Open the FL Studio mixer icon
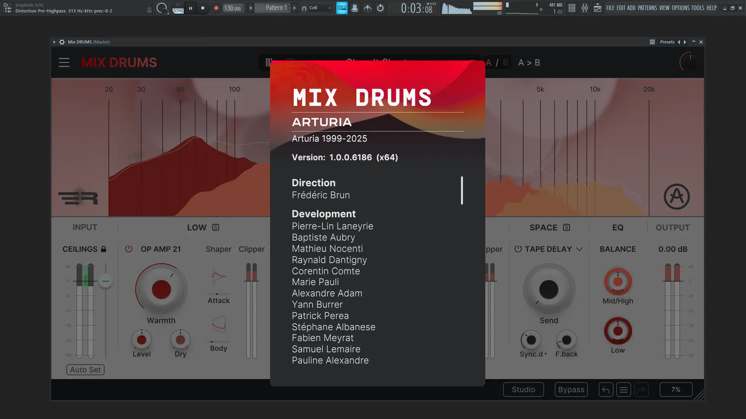The image size is (746, 419). tap(585, 8)
